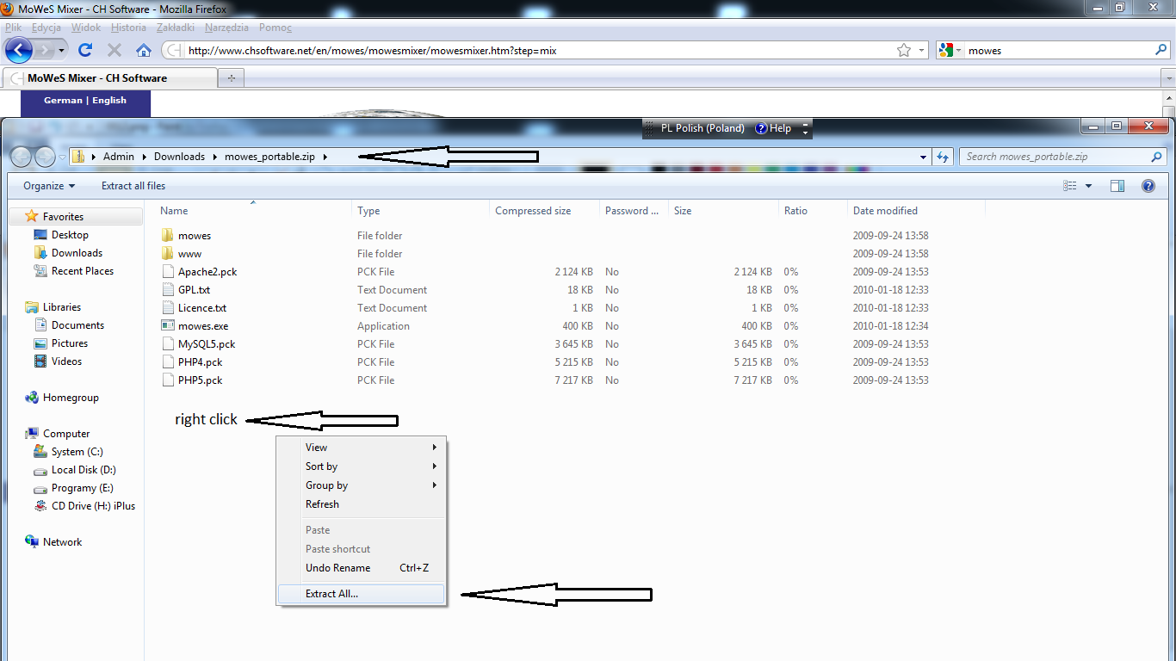This screenshot has width=1176, height=661.
Task: Open the Pictures library
Action: 70,343
